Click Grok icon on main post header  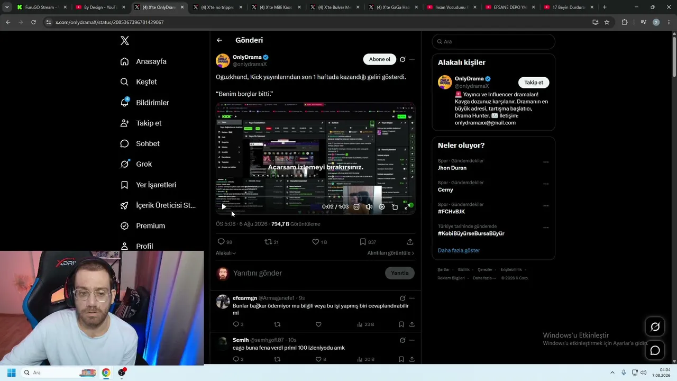402,59
